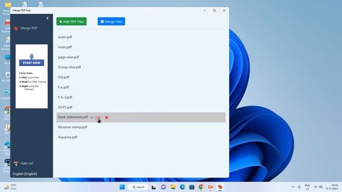This screenshot has width=342, height=192.
Task: Click the Merge Files button
Action: [x=111, y=21]
